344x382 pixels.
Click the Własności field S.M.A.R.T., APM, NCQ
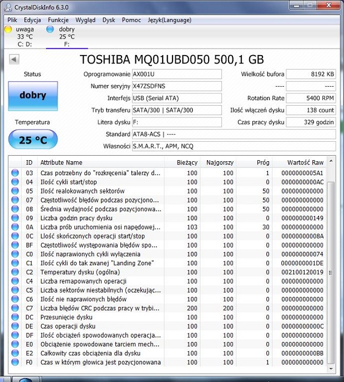[x=234, y=146]
